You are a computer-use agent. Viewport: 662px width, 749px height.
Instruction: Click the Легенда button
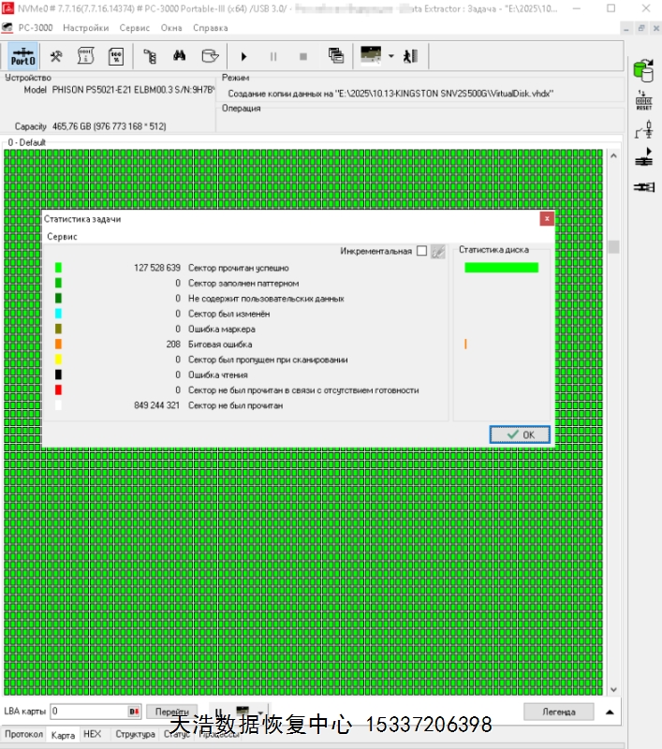coord(558,712)
